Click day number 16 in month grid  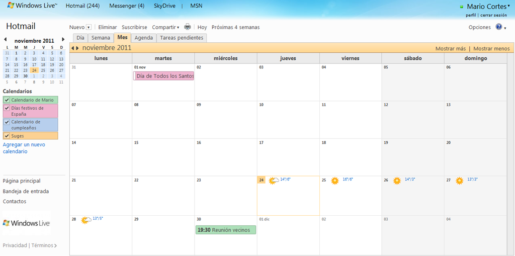(x=199, y=143)
